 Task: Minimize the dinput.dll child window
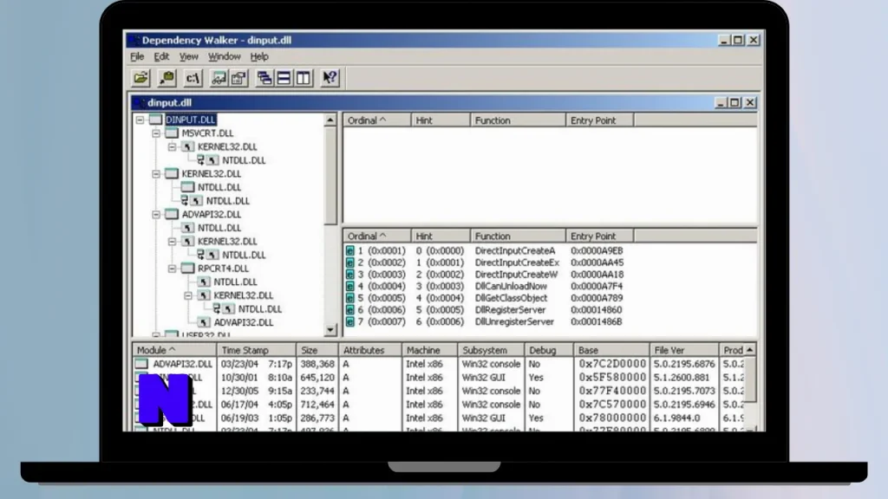[721, 102]
